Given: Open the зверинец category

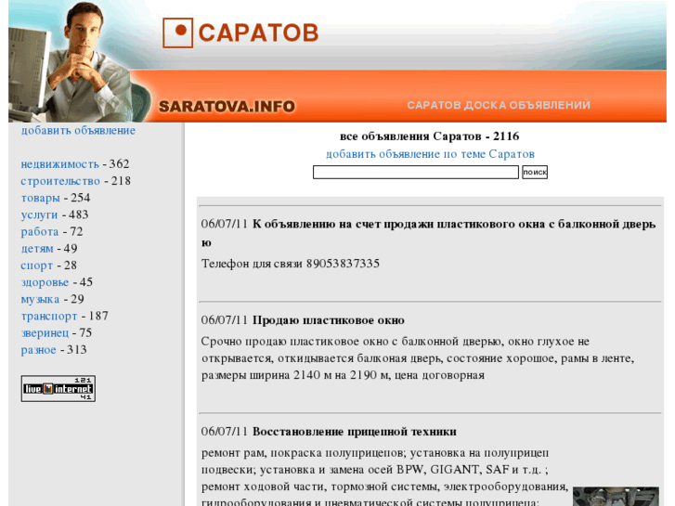Looking at the screenshot, I should [45, 333].
